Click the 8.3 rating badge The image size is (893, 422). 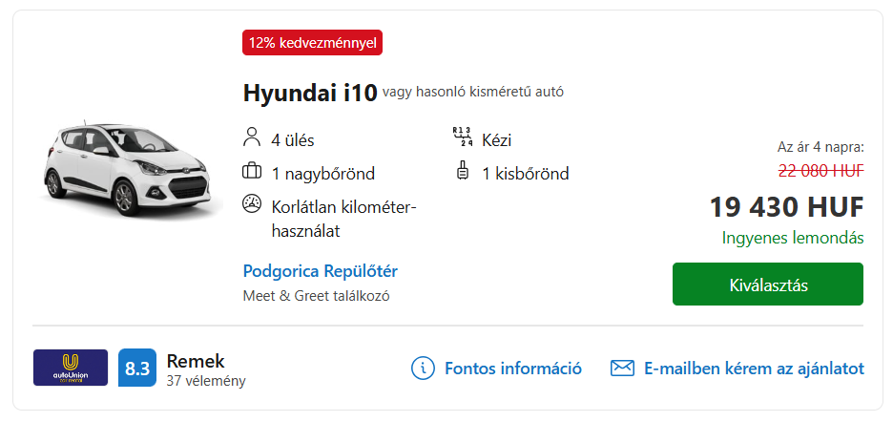136,368
